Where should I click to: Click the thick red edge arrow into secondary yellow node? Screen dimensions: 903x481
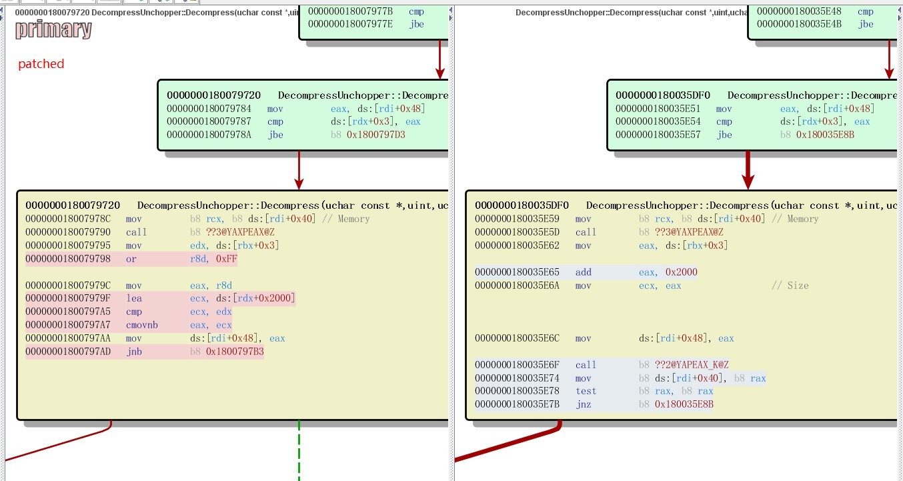(748, 171)
